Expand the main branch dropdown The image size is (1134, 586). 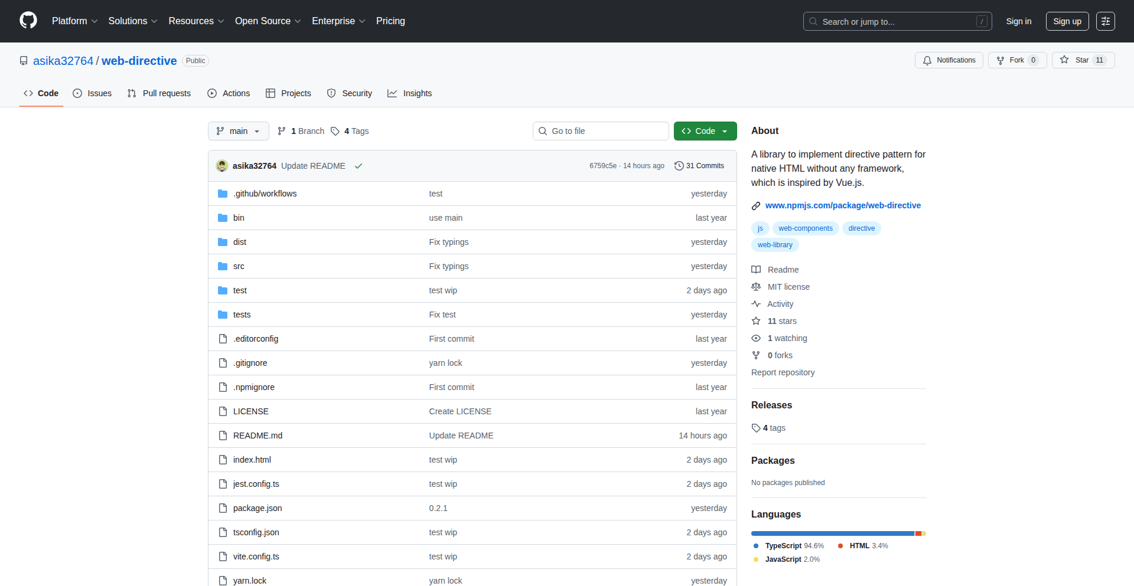[238, 131]
